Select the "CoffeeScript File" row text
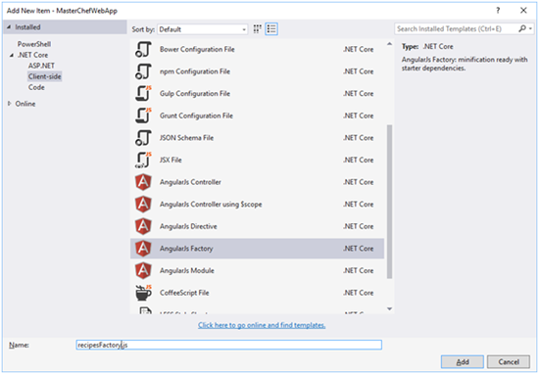The height and width of the screenshot is (374, 539). click(x=184, y=293)
